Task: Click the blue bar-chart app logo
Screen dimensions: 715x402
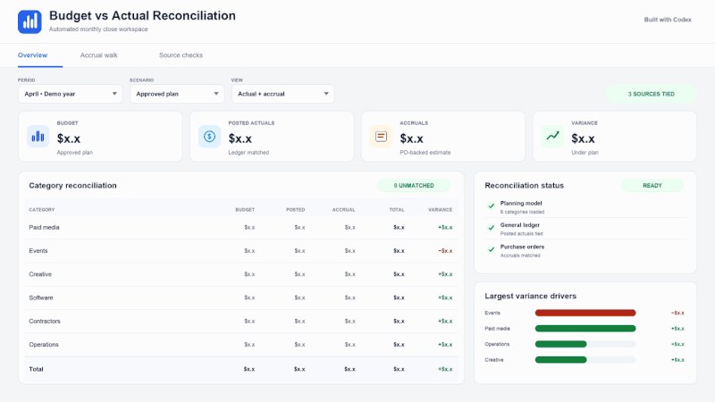Action: click(29, 21)
